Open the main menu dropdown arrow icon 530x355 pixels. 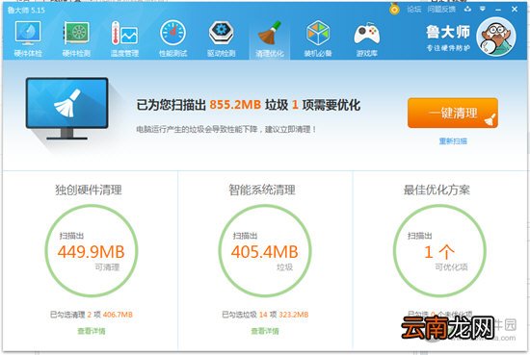click(x=483, y=9)
